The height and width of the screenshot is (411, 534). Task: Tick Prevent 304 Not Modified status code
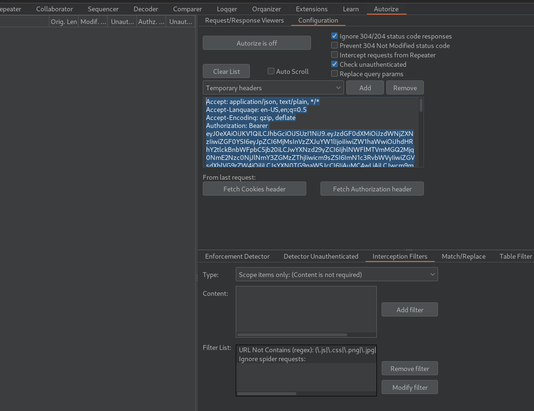point(335,46)
